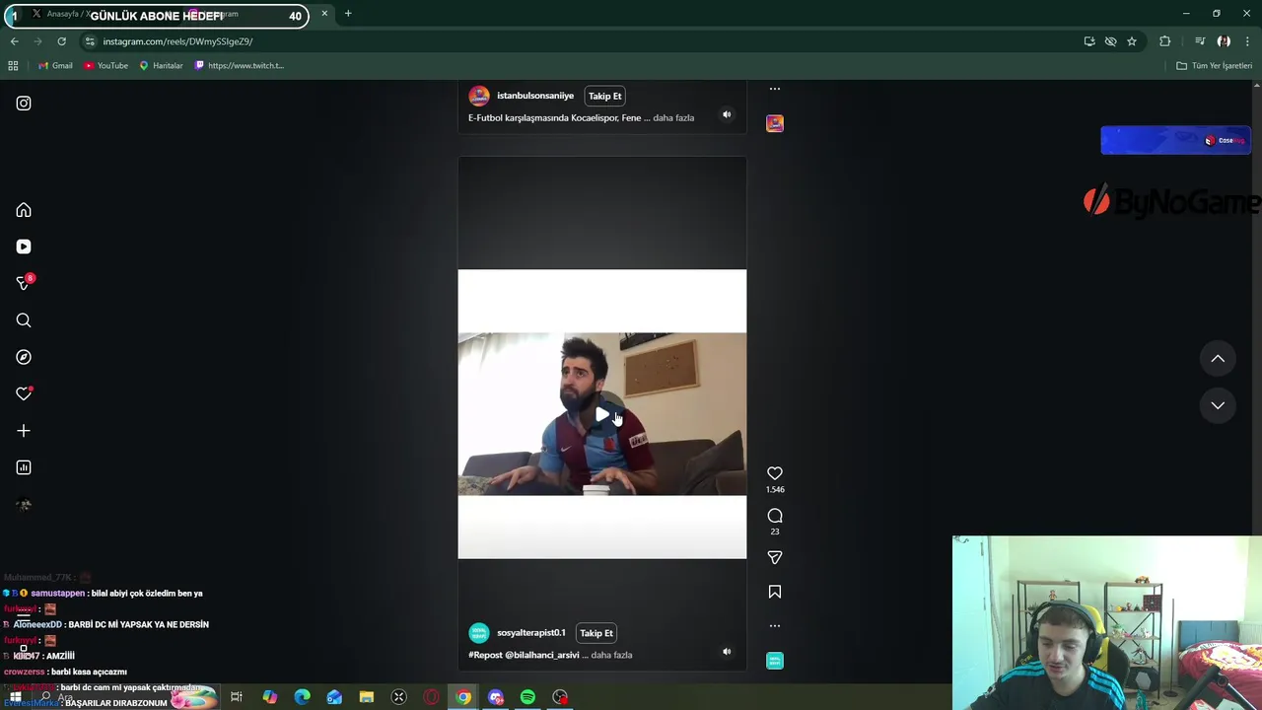The height and width of the screenshot is (710, 1262).
Task: Expand E-Futbol caption with daha fazla
Action: click(x=673, y=118)
